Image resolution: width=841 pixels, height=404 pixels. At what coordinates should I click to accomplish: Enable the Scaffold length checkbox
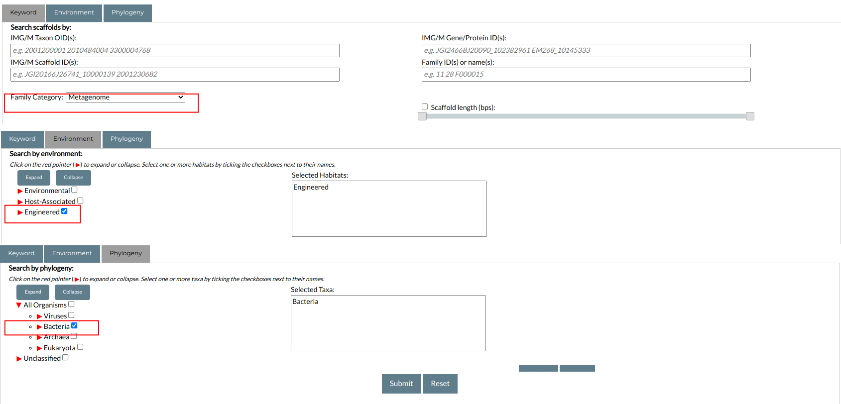pyautogui.click(x=425, y=106)
